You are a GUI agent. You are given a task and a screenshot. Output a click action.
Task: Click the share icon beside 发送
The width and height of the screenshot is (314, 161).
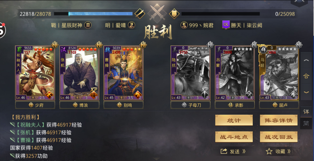pyautogui.click(x=223, y=151)
